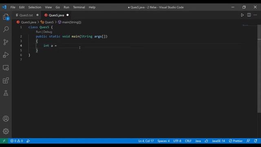Open the Testing flask view
This screenshot has height=147, width=261.
pos(6,93)
